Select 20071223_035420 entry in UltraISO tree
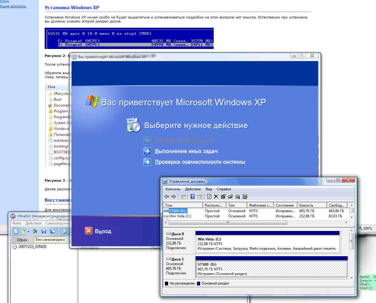Viewport: 376px width, 303px height. pos(32,247)
